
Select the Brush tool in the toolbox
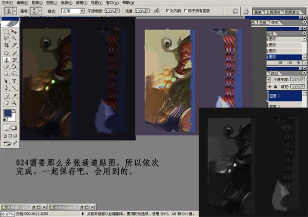[14, 53]
